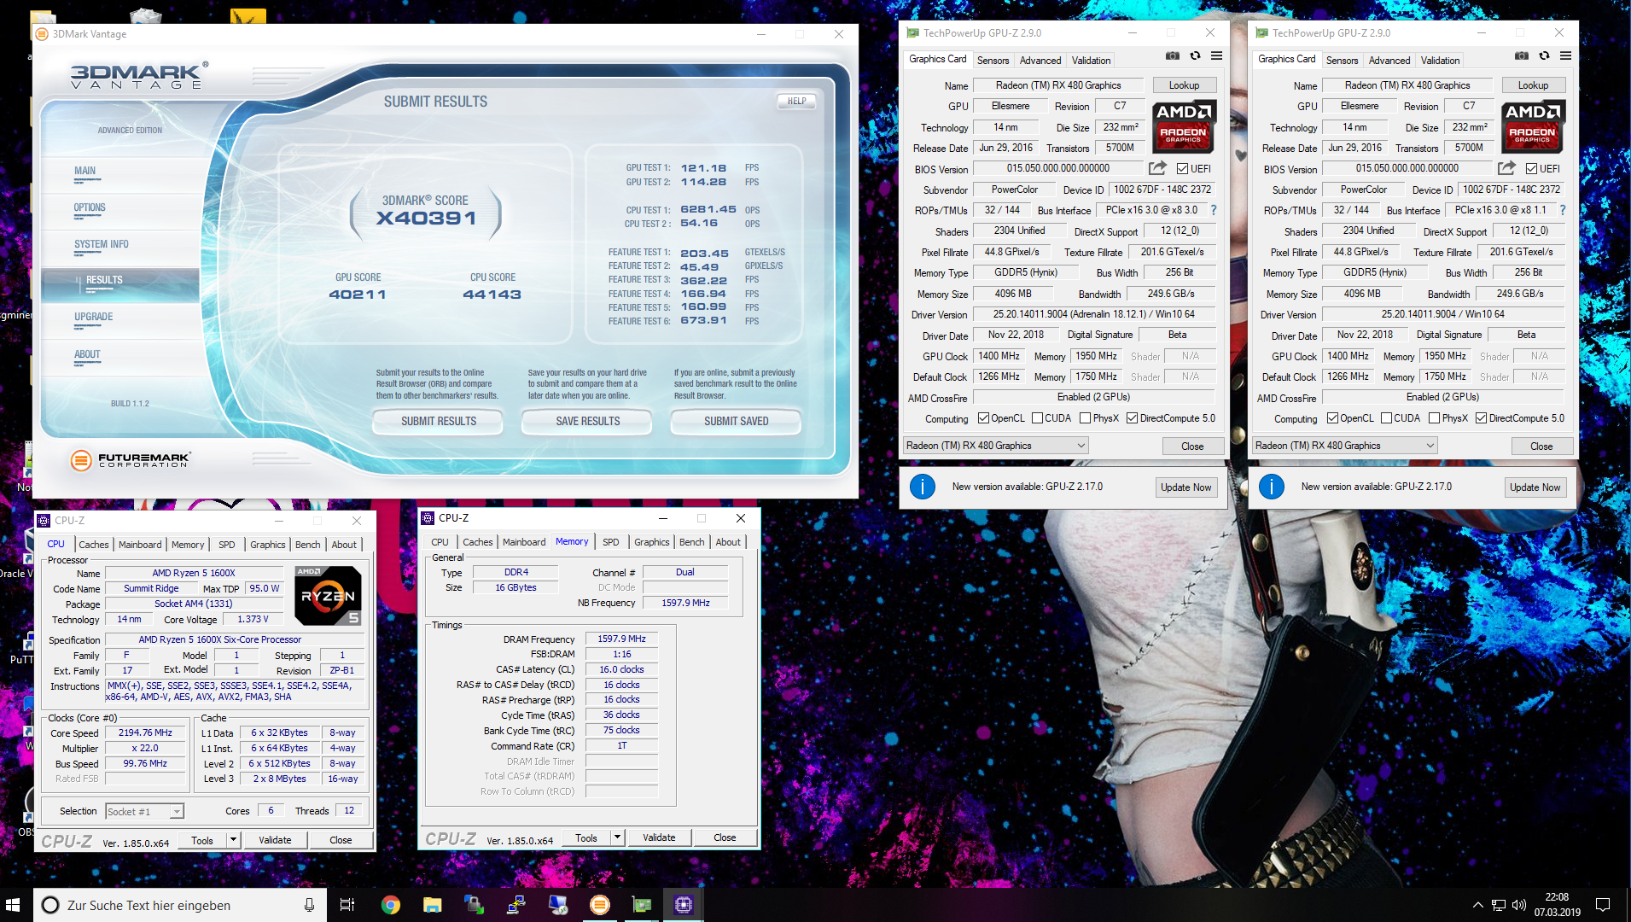Toggle PhysX checkbox in left GPU-Z window
This screenshot has height=922, width=1631.
click(x=1085, y=418)
